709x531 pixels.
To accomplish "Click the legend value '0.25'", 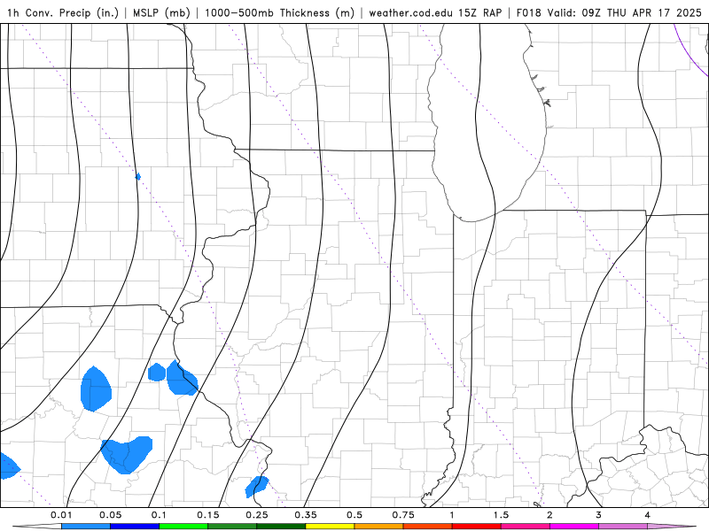I will [x=257, y=515].
